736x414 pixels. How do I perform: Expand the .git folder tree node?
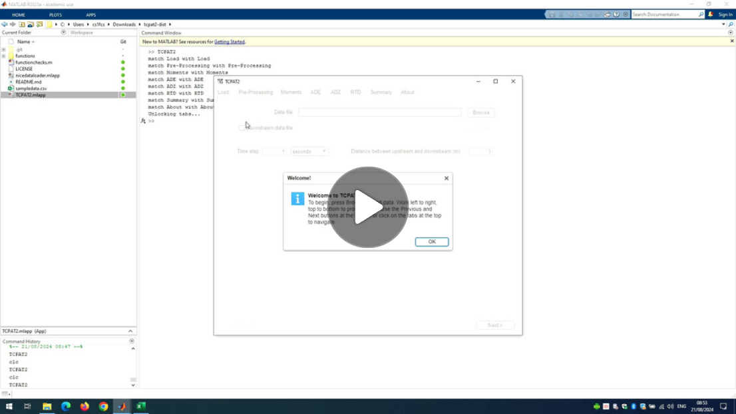click(x=4, y=50)
